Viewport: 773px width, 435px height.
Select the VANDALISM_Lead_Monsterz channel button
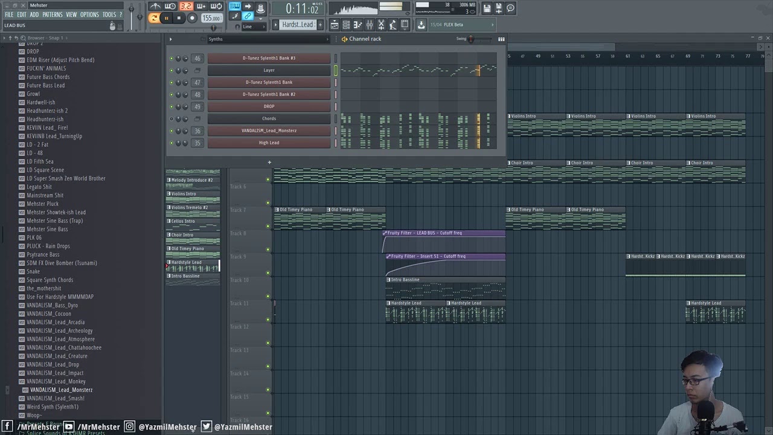[269, 130]
